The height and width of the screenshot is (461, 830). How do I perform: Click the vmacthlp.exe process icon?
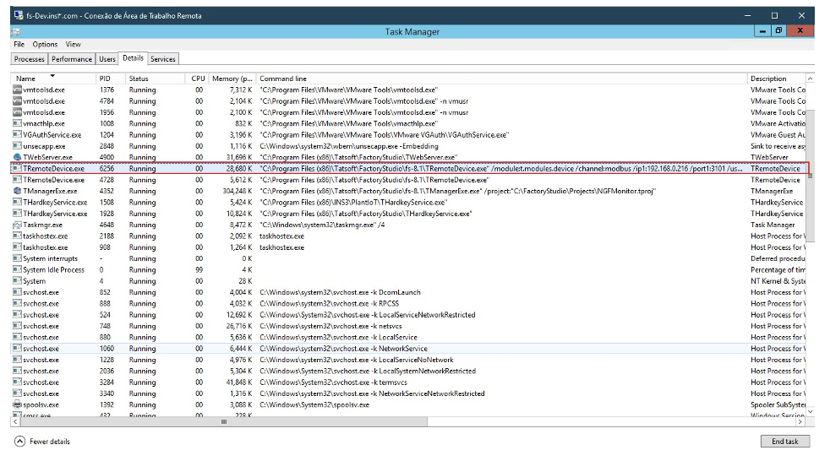point(17,124)
